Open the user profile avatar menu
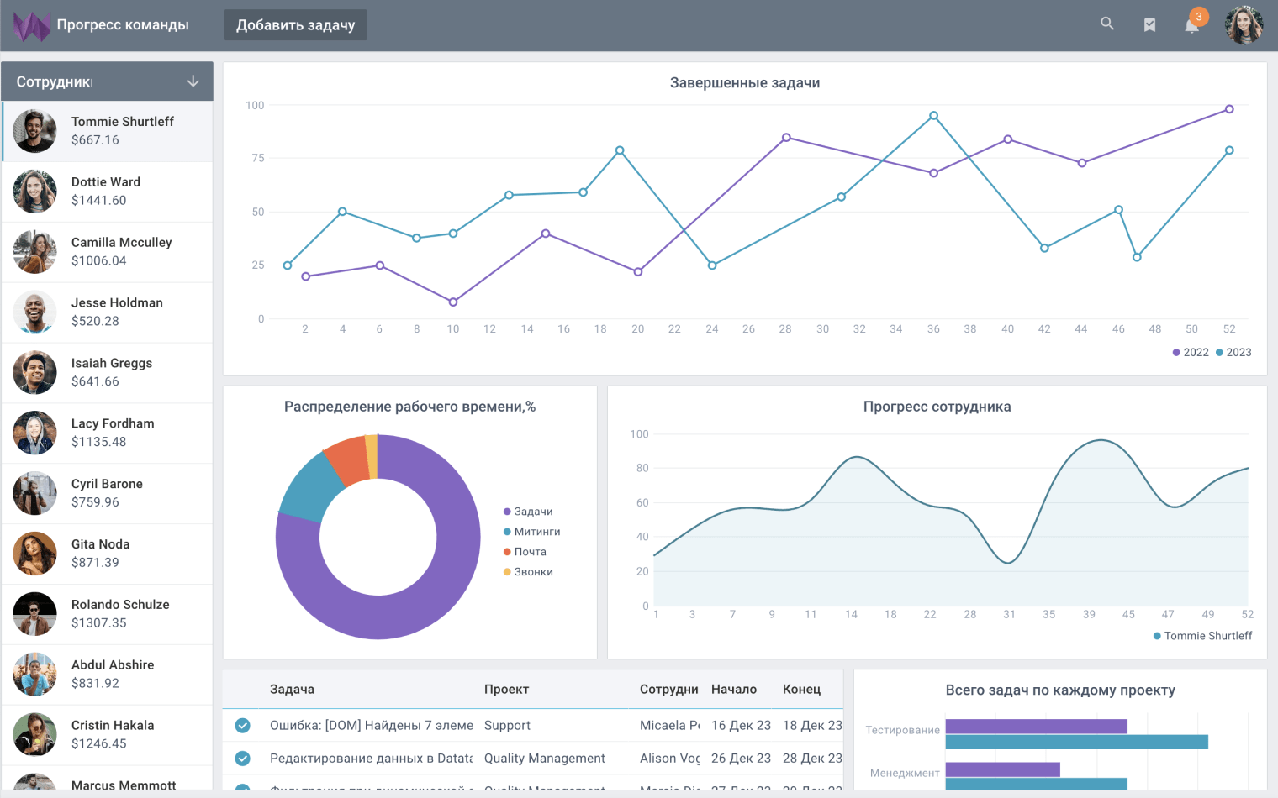The height and width of the screenshot is (798, 1278). tap(1244, 25)
